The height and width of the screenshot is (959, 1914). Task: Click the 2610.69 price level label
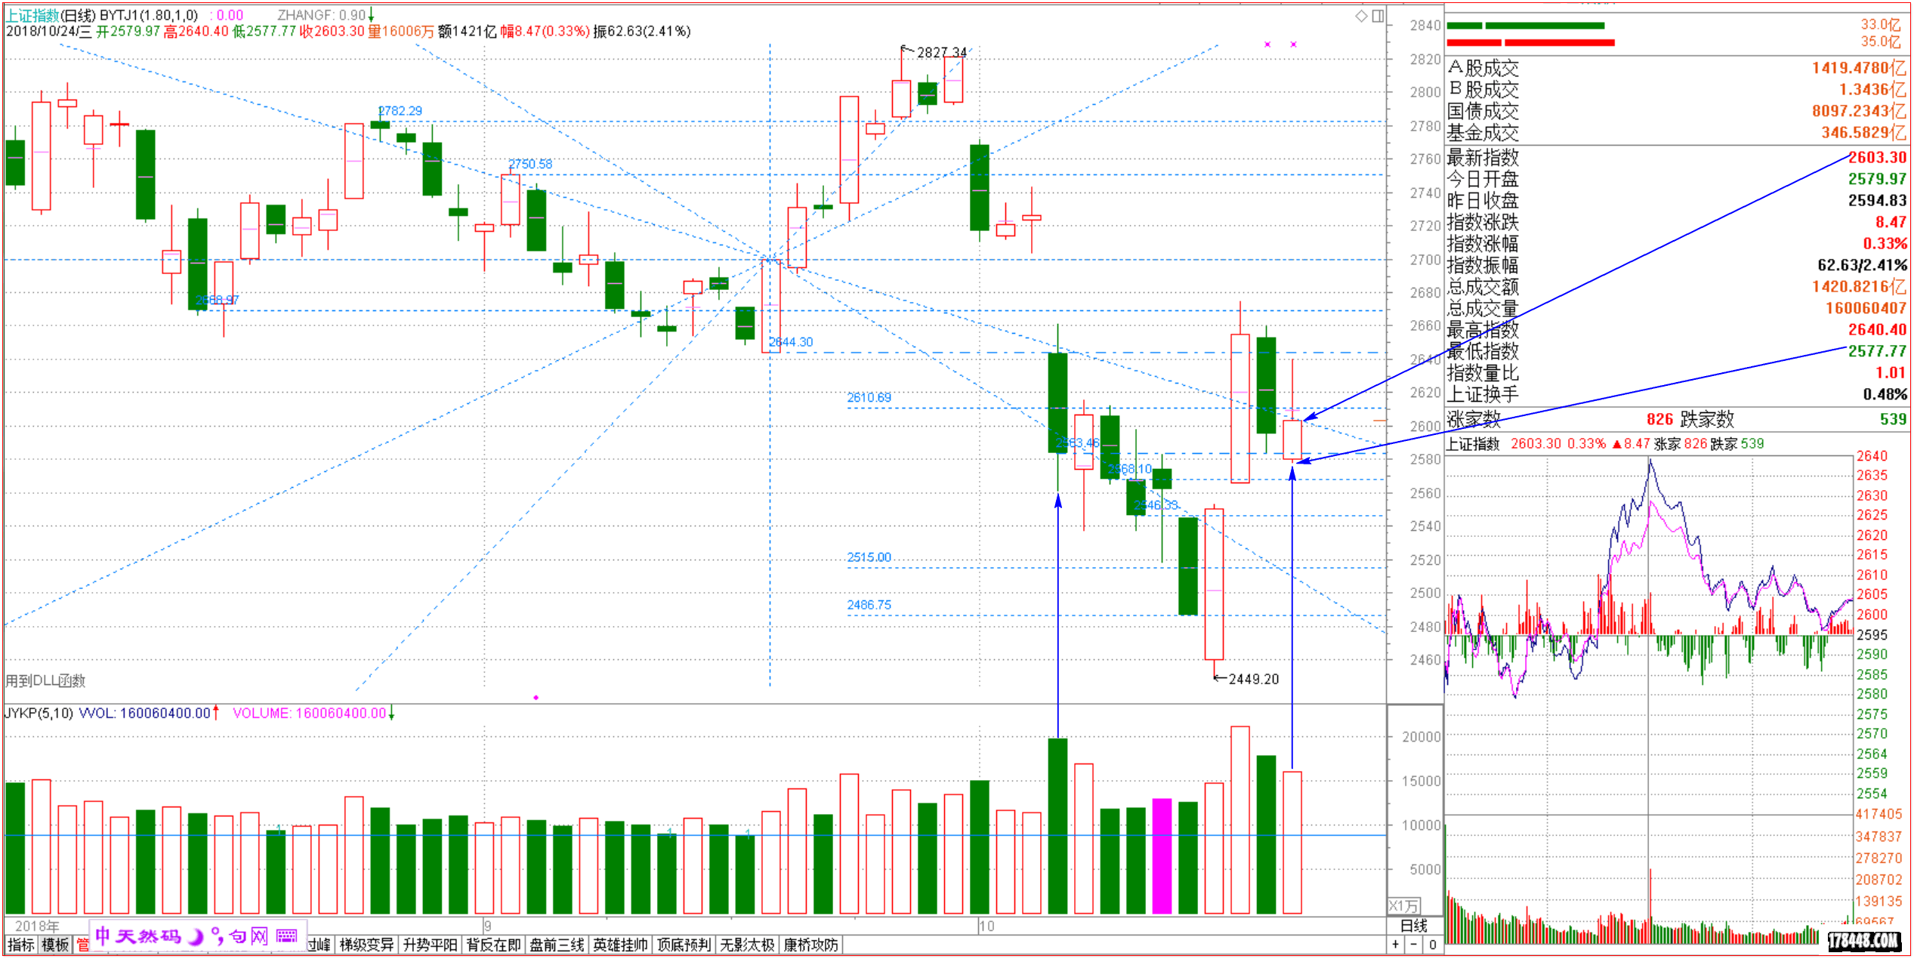click(869, 397)
